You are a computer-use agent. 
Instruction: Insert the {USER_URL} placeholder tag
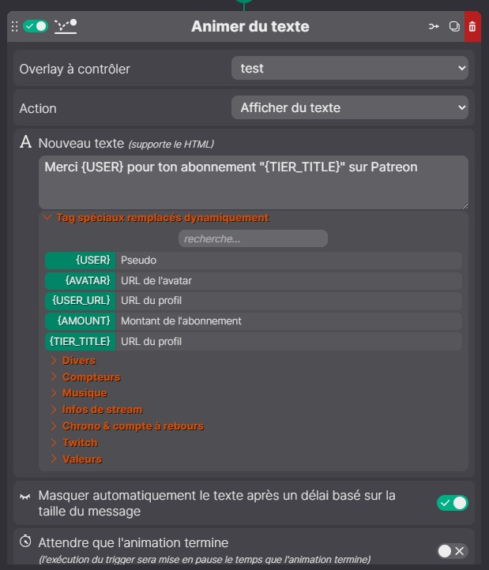coord(81,301)
